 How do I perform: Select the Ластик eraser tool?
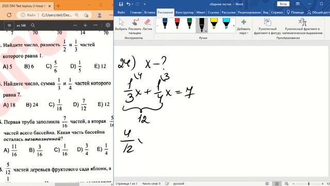point(147,24)
